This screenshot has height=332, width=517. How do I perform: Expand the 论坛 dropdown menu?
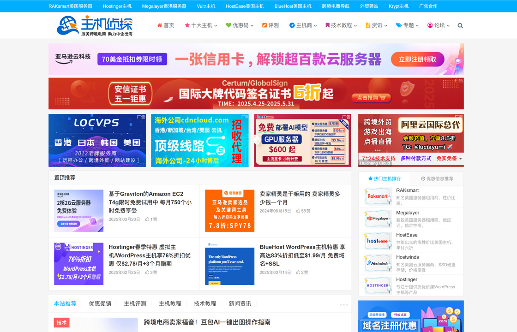click(448, 26)
